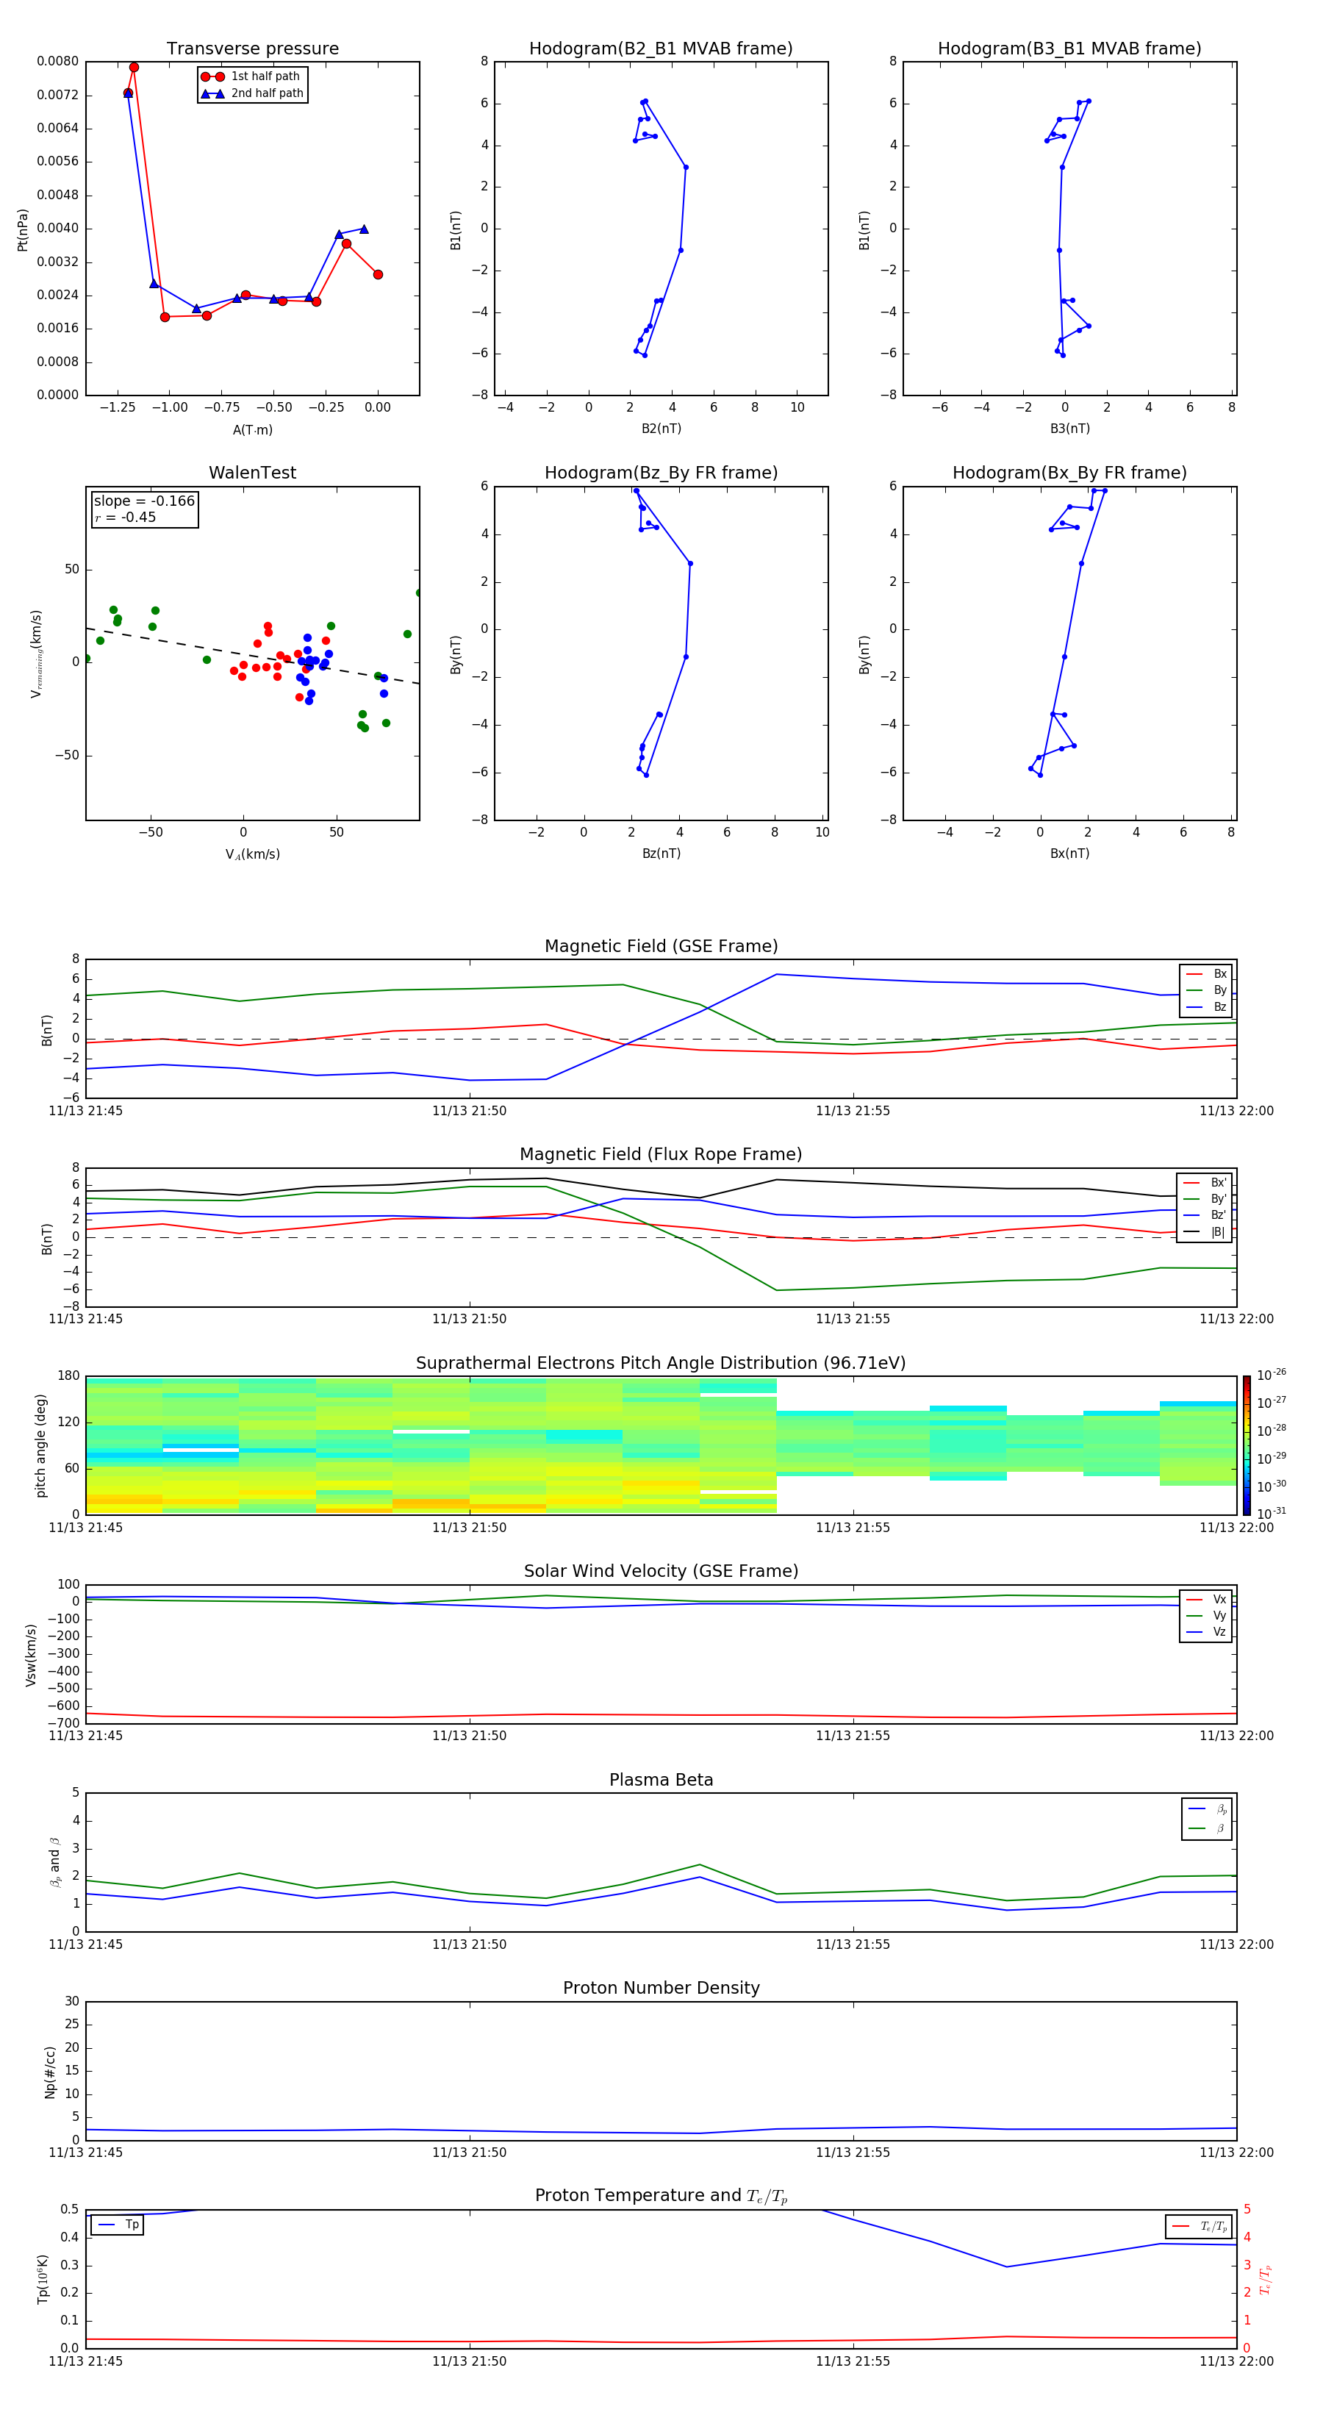This screenshot has height=2426, width=1323.
Task: Click the 0.0080 tick on Pt axis
Action: point(57,61)
